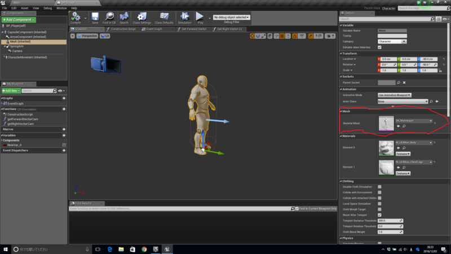The image size is (451, 254).
Task: Click the Details panel search field
Action: point(387,19)
